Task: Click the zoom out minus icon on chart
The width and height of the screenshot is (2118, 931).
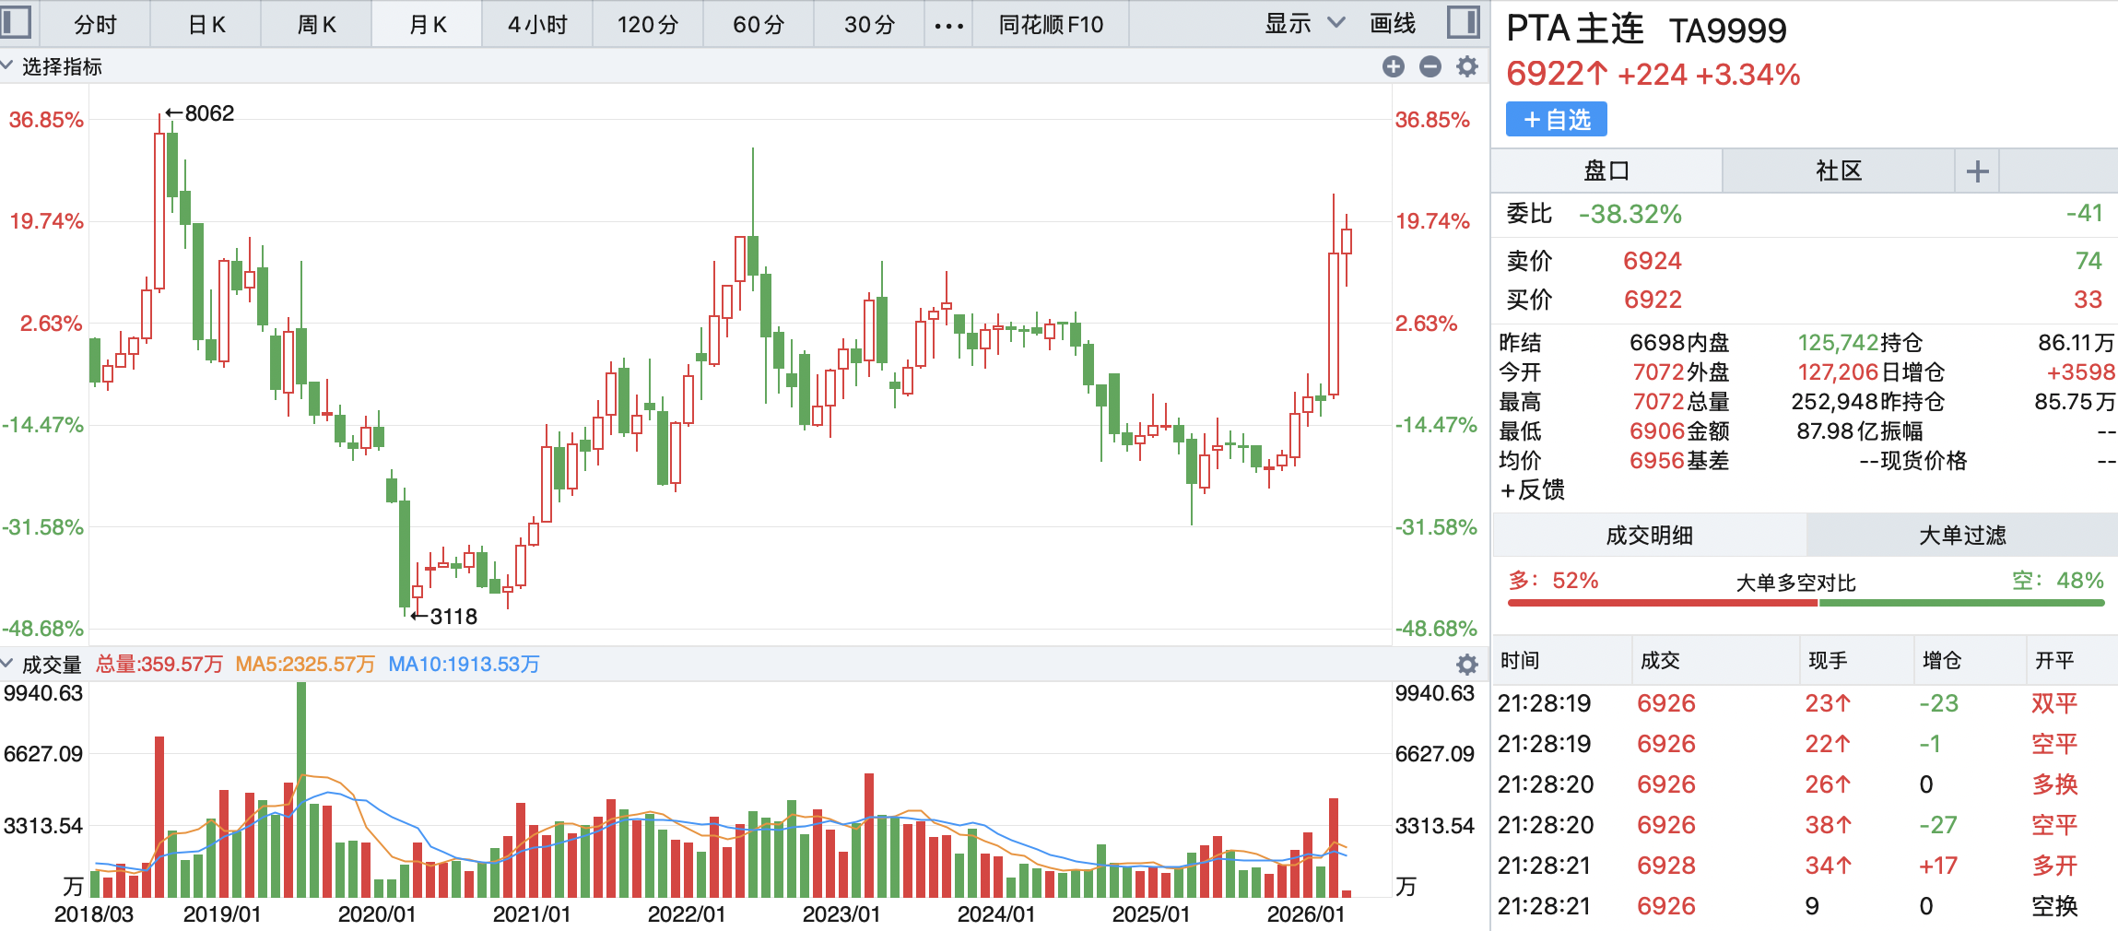Action: pyautogui.click(x=1430, y=66)
